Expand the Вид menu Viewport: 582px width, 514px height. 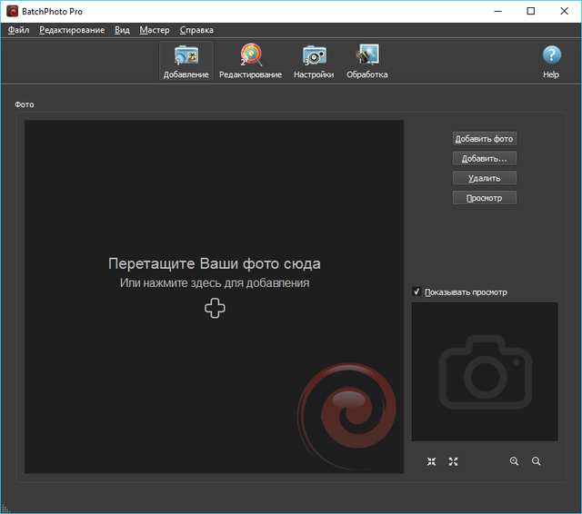click(122, 30)
